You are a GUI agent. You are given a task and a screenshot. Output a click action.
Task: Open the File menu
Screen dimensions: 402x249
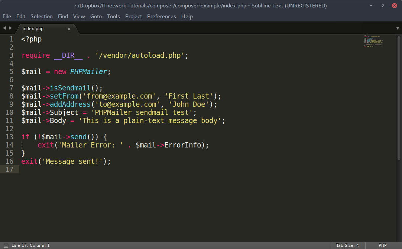7,16
